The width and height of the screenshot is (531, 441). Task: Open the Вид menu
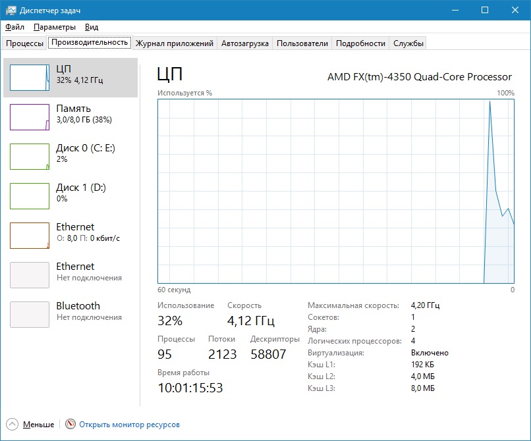[x=92, y=27]
